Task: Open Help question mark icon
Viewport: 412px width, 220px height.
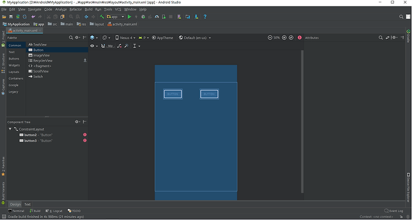Action: [x=205, y=17]
